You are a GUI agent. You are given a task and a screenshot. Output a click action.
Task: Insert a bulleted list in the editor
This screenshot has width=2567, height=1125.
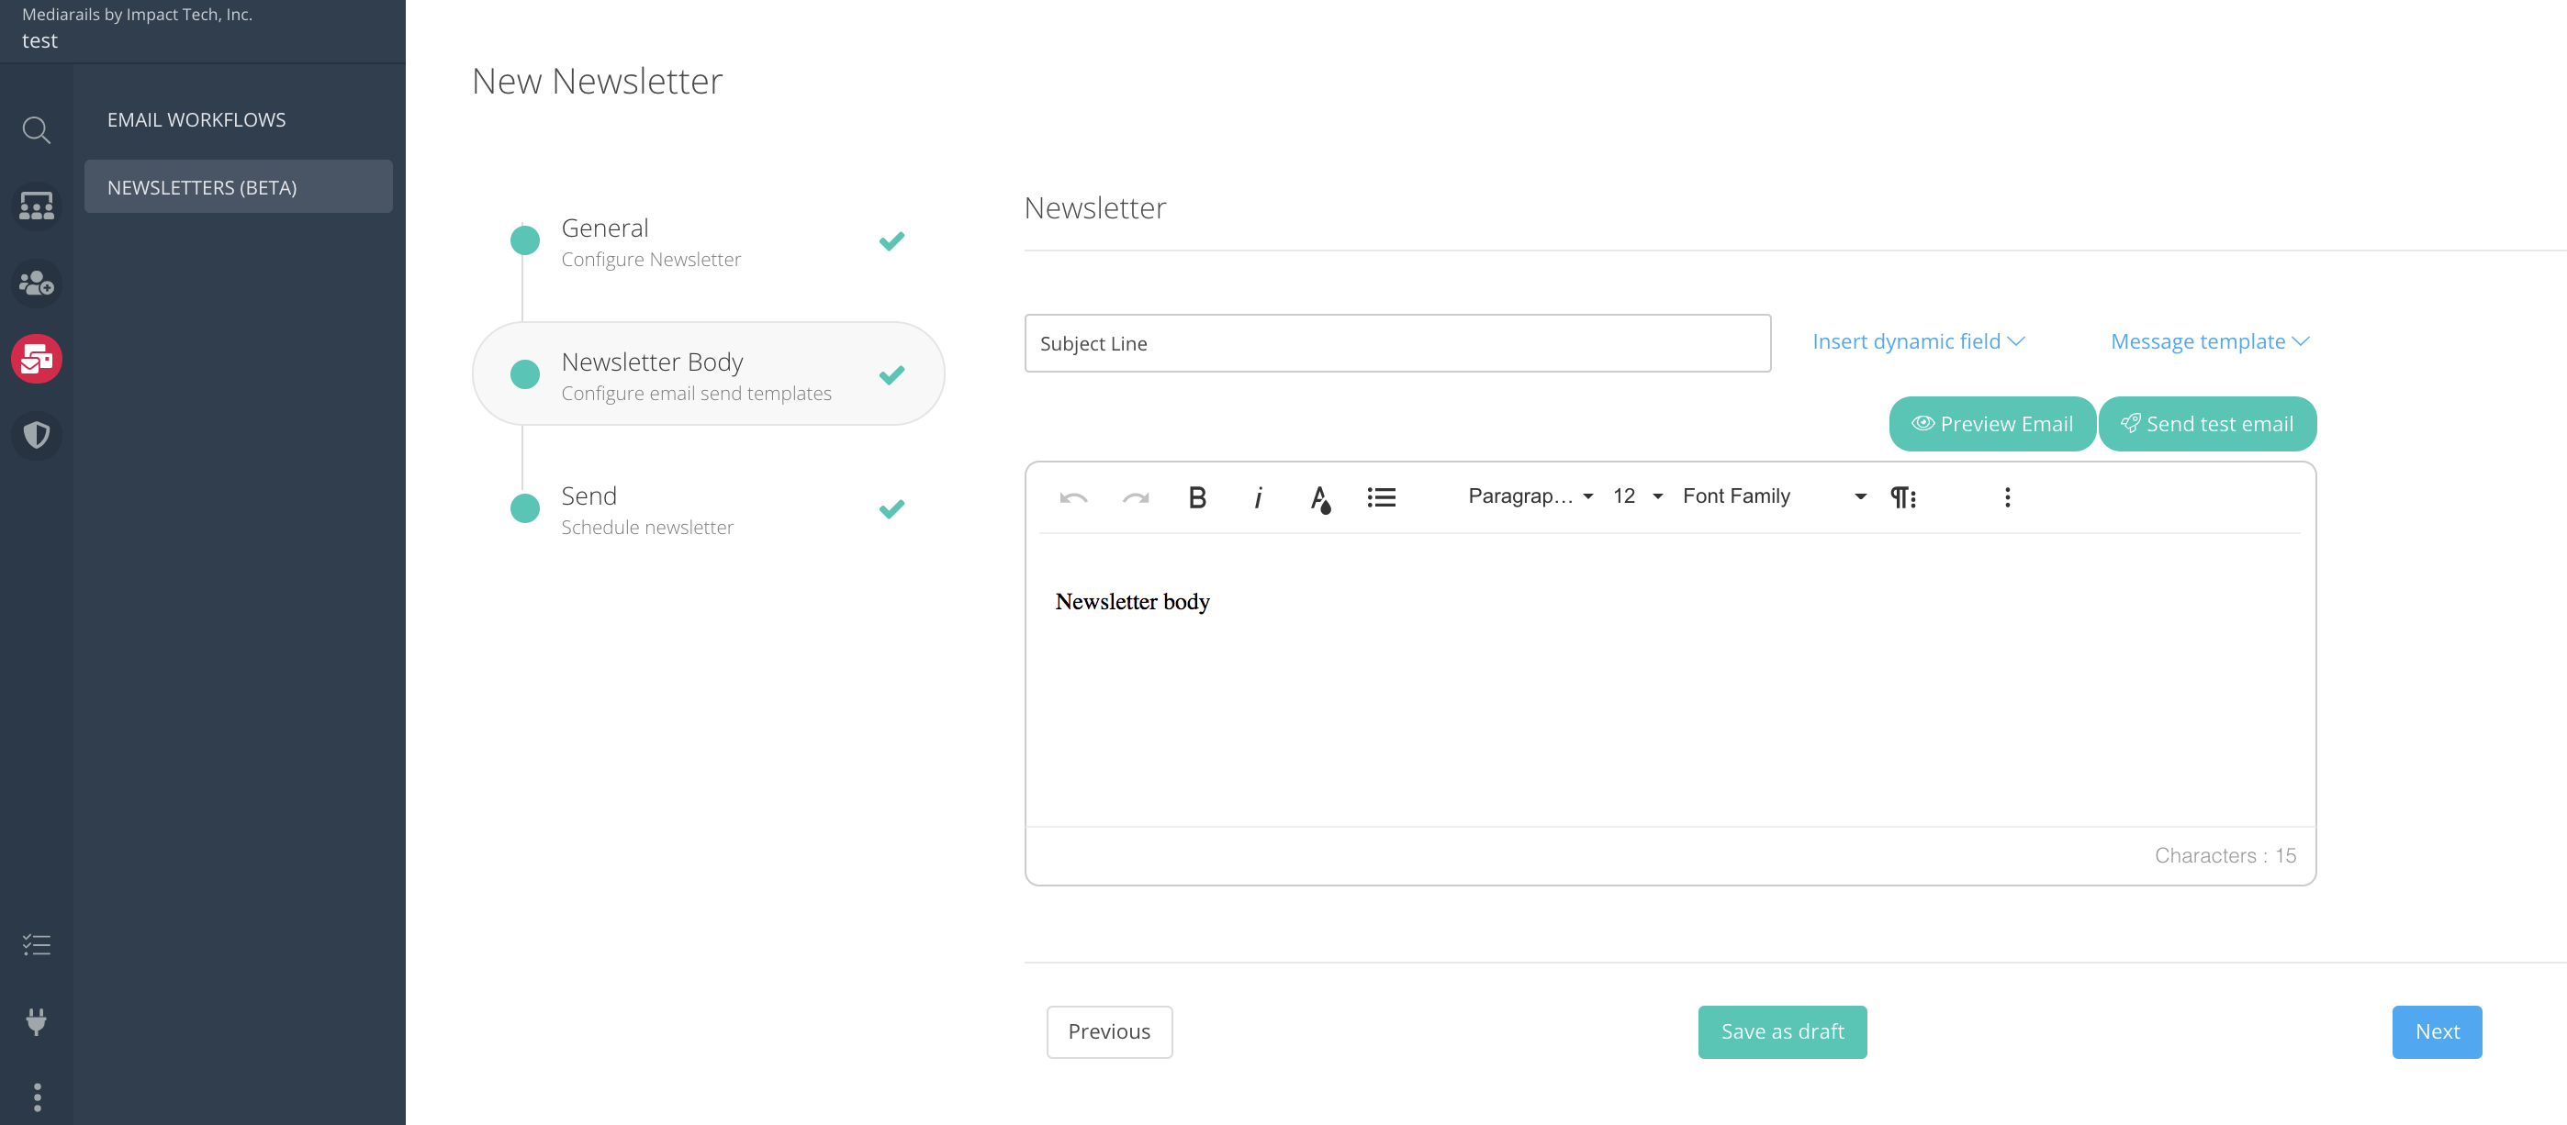click(1381, 496)
